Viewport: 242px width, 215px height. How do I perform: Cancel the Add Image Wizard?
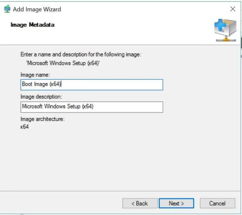click(x=217, y=203)
